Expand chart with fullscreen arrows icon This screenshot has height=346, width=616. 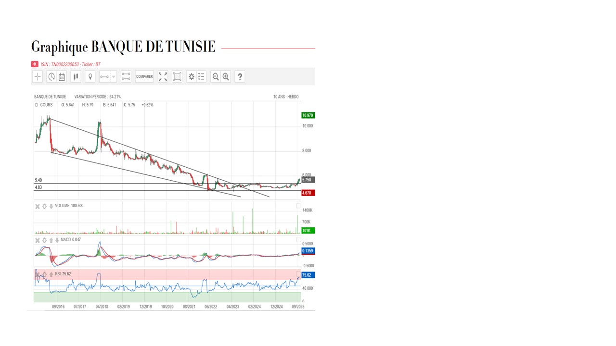pos(163,77)
